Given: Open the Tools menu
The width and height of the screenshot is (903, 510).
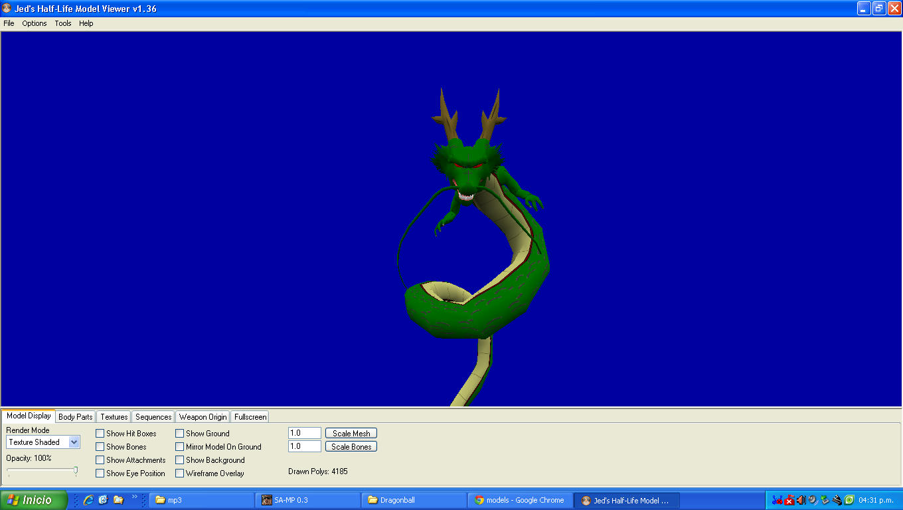Looking at the screenshot, I should (x=63, y=23).
